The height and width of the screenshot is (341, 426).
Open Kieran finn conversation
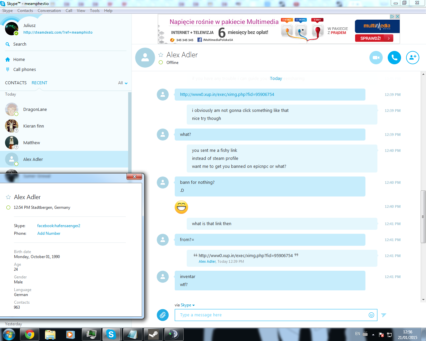(x=64, y=126)
